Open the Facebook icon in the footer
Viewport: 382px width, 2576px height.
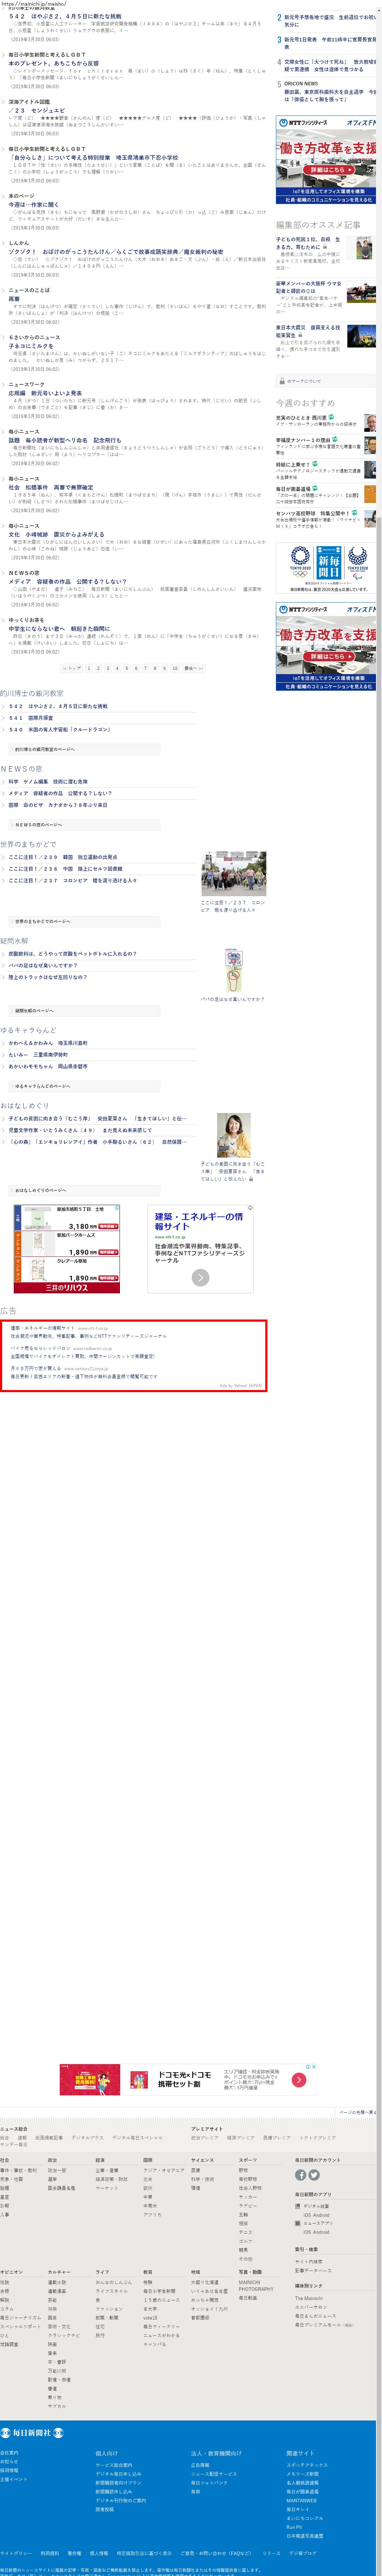300,2175
